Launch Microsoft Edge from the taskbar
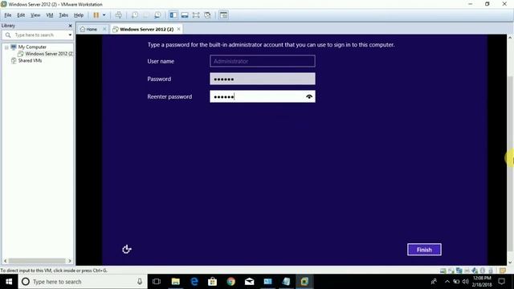 tap(194, 282)
